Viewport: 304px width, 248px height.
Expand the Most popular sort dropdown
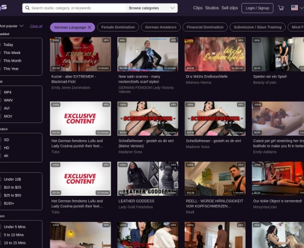[12, 26]
